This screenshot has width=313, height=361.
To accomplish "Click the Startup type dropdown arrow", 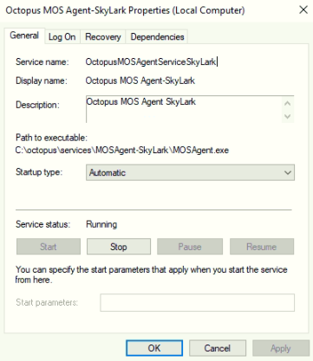I will pyautogui.click(x=287, y=173).
